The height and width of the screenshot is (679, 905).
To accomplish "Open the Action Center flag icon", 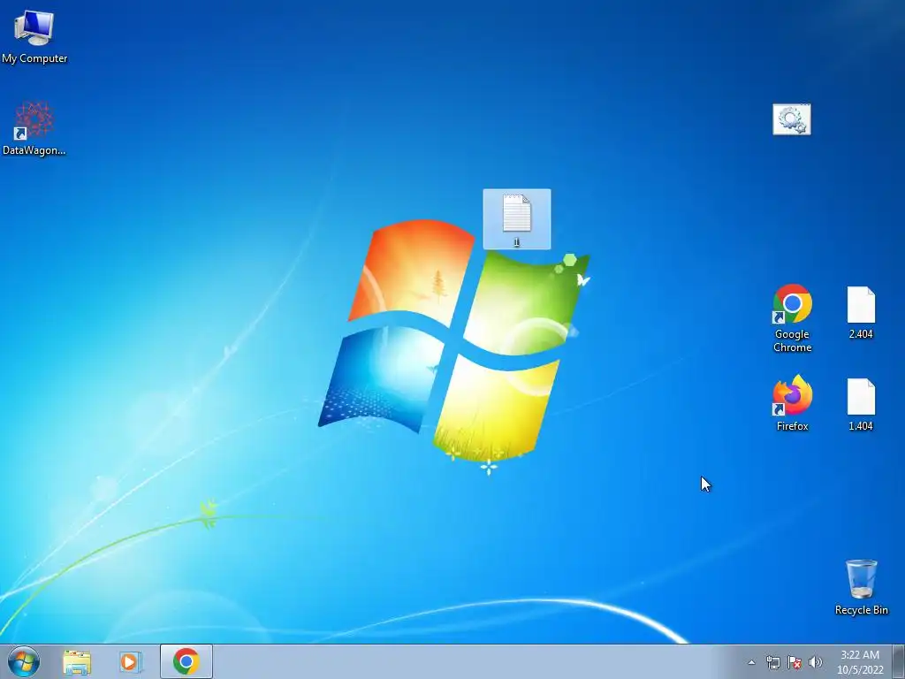I will [x=795, y=662].
